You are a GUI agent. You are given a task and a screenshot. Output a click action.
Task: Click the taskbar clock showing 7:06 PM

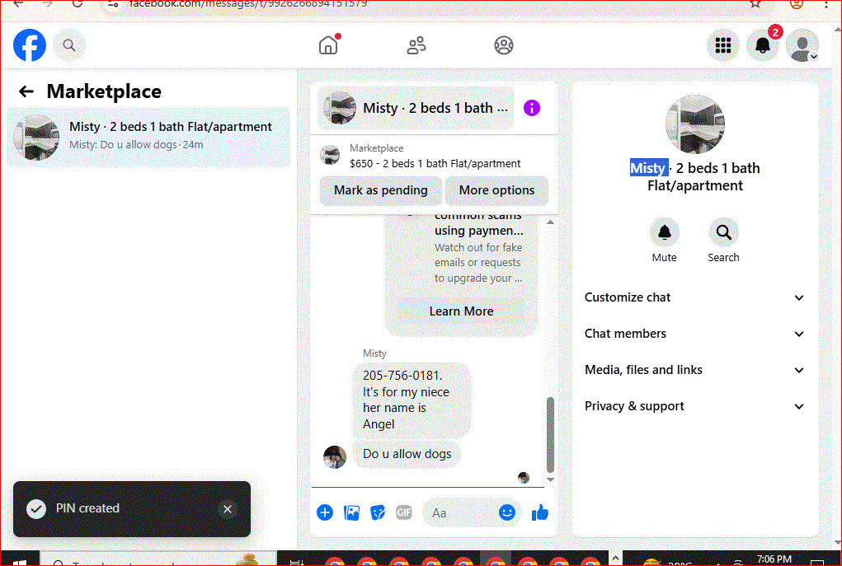pyautogui.click(x=774, y=559)
